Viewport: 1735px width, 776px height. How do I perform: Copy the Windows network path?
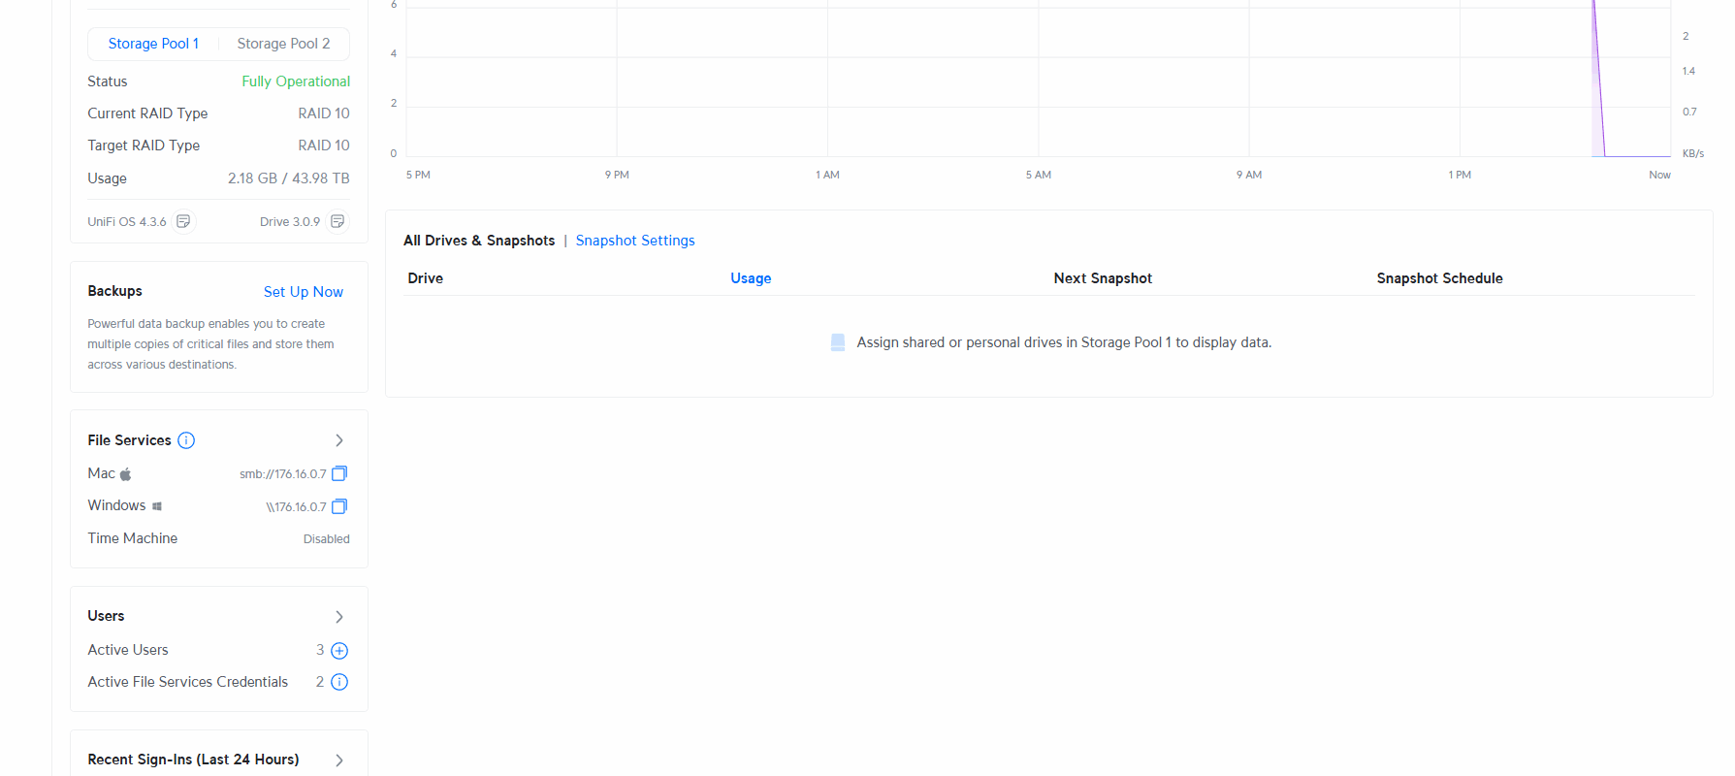tap(339, 506)
